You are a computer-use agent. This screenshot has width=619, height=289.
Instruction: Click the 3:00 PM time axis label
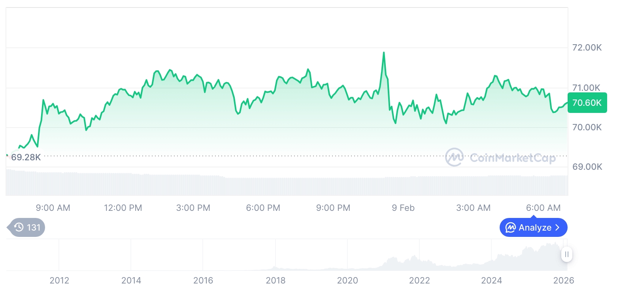(x=193, y=208)
